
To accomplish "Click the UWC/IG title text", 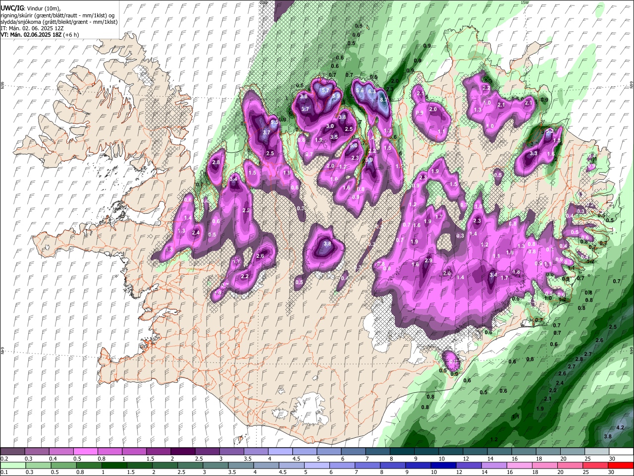I will coord(11,8).
